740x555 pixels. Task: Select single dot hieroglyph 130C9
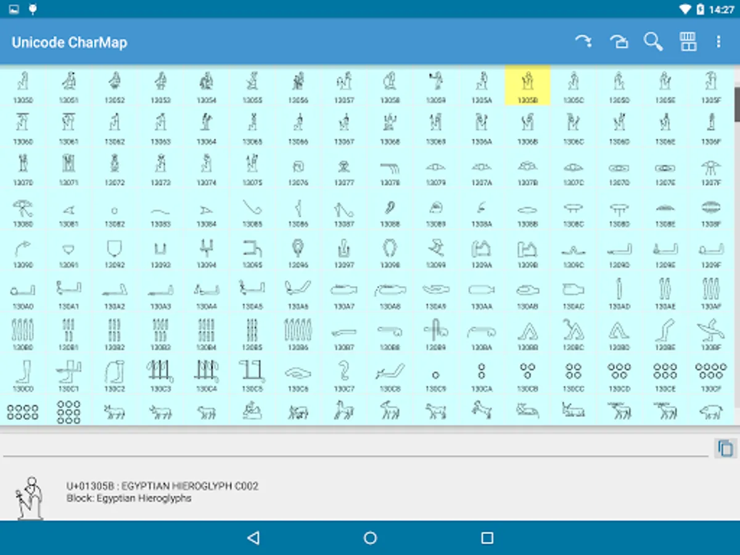click(x=436, y=375)
